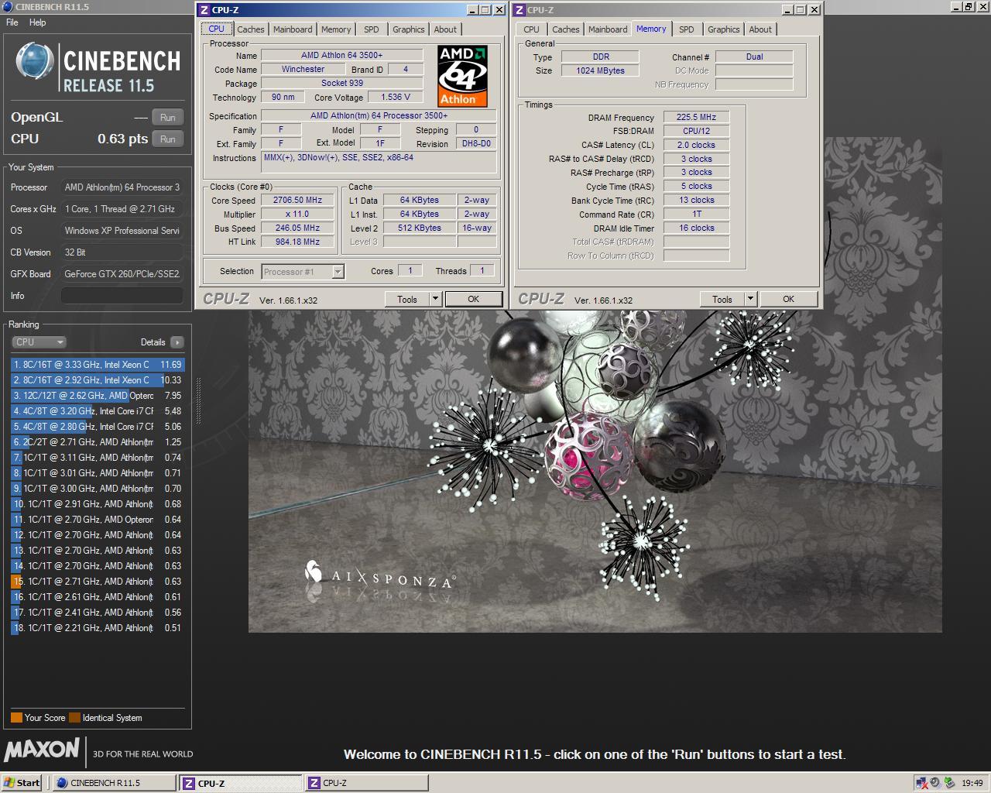
Task: Open About tab in right CPU-Z window
Action: tap(760, 29)
